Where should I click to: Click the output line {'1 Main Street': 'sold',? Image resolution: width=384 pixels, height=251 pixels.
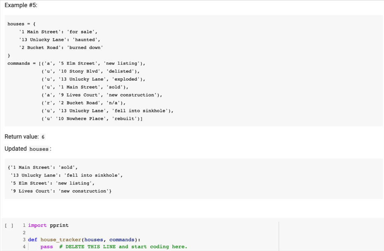[43, 168]
